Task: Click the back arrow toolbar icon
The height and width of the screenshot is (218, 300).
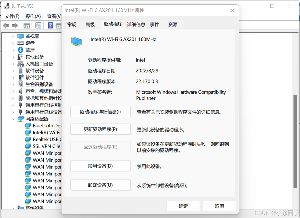Action: (x=6, y=25)
